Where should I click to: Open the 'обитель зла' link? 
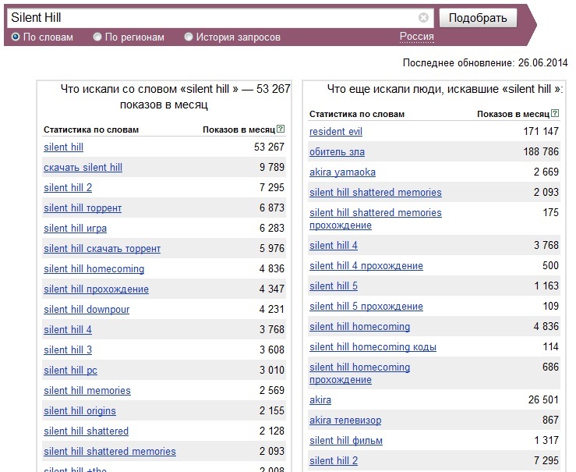point(337,152)
